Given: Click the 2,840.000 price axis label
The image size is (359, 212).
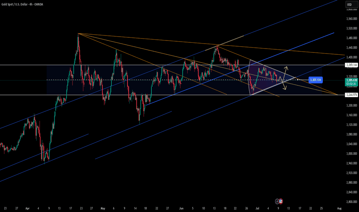Looking at the screenshot, I should coord(352,192).
